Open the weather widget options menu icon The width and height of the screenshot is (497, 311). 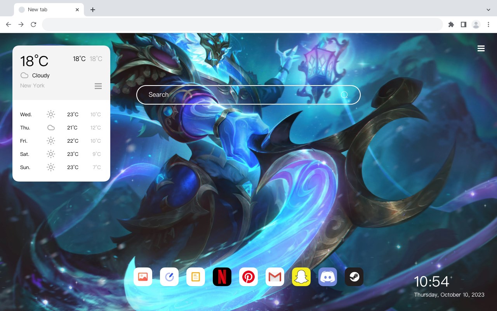click(x=98, y=86)
